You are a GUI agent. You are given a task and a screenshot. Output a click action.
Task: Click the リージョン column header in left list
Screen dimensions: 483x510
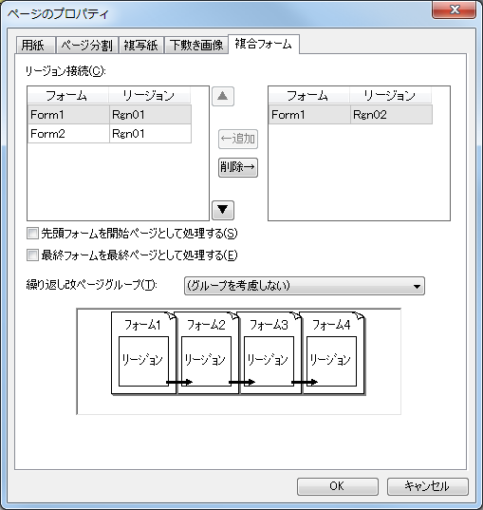[149, 96]
